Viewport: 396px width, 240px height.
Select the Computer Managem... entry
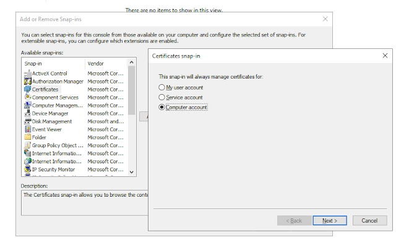click(x=58, y=106)
